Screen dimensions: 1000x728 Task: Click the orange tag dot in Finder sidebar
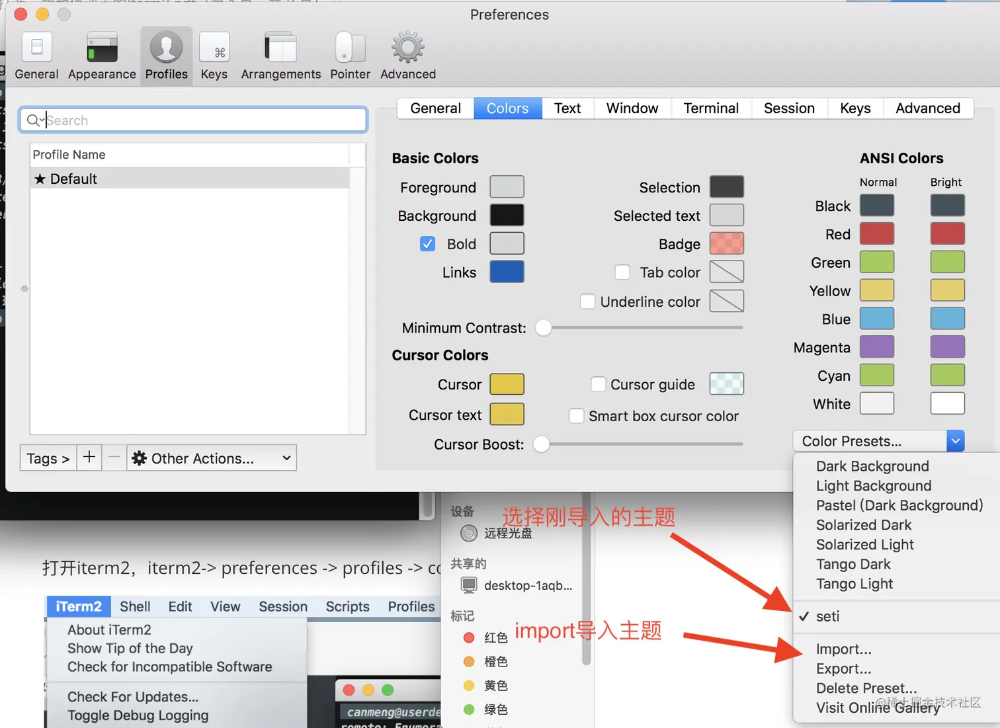click(469, 661)
